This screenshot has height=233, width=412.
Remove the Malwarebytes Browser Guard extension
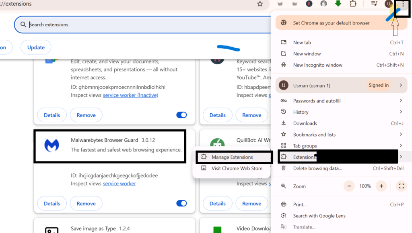86,203
